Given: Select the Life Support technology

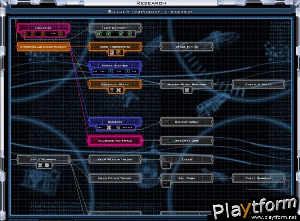Looking at the screenshot, I should point(115,28).
